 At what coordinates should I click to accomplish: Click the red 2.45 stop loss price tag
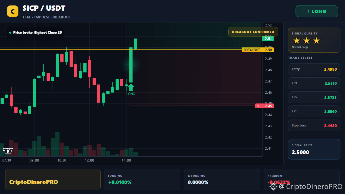click(268, 106)
